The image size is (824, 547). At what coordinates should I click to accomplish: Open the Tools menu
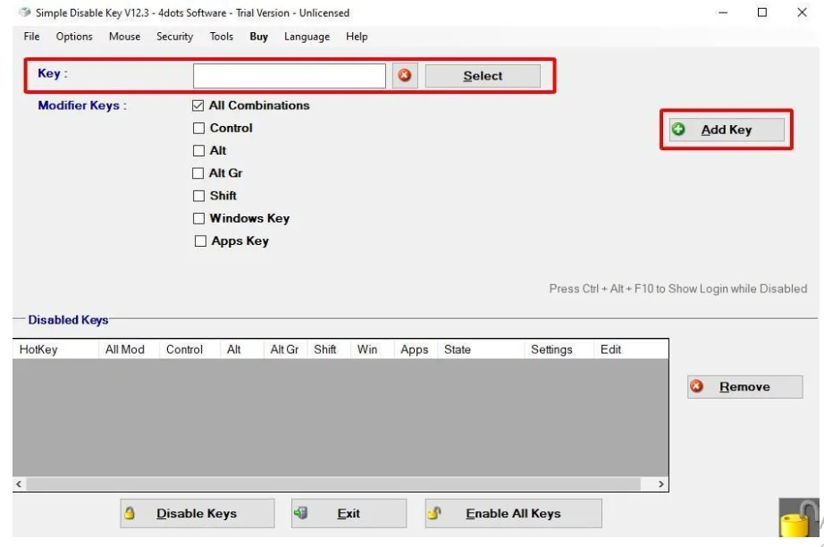pyautogui.click(x=221, y=37)
